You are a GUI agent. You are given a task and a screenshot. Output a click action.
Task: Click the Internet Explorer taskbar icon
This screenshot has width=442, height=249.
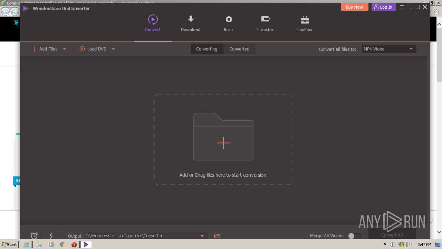point(27,245)
